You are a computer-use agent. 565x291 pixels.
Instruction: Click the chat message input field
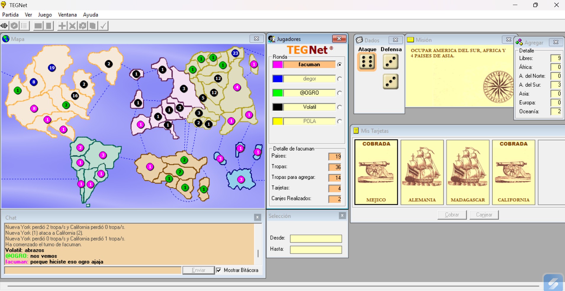(93, 270)
